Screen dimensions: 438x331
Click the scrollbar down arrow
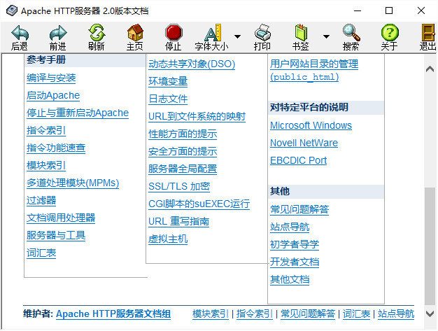[430, 314]
